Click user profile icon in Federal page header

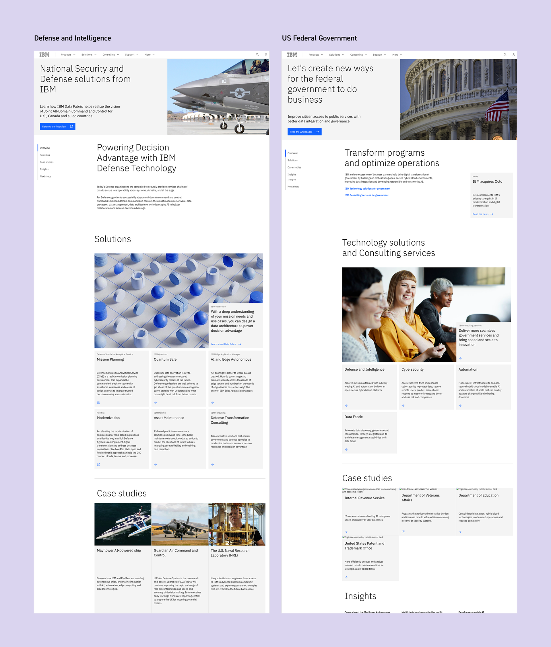click(x=513, y=54)
